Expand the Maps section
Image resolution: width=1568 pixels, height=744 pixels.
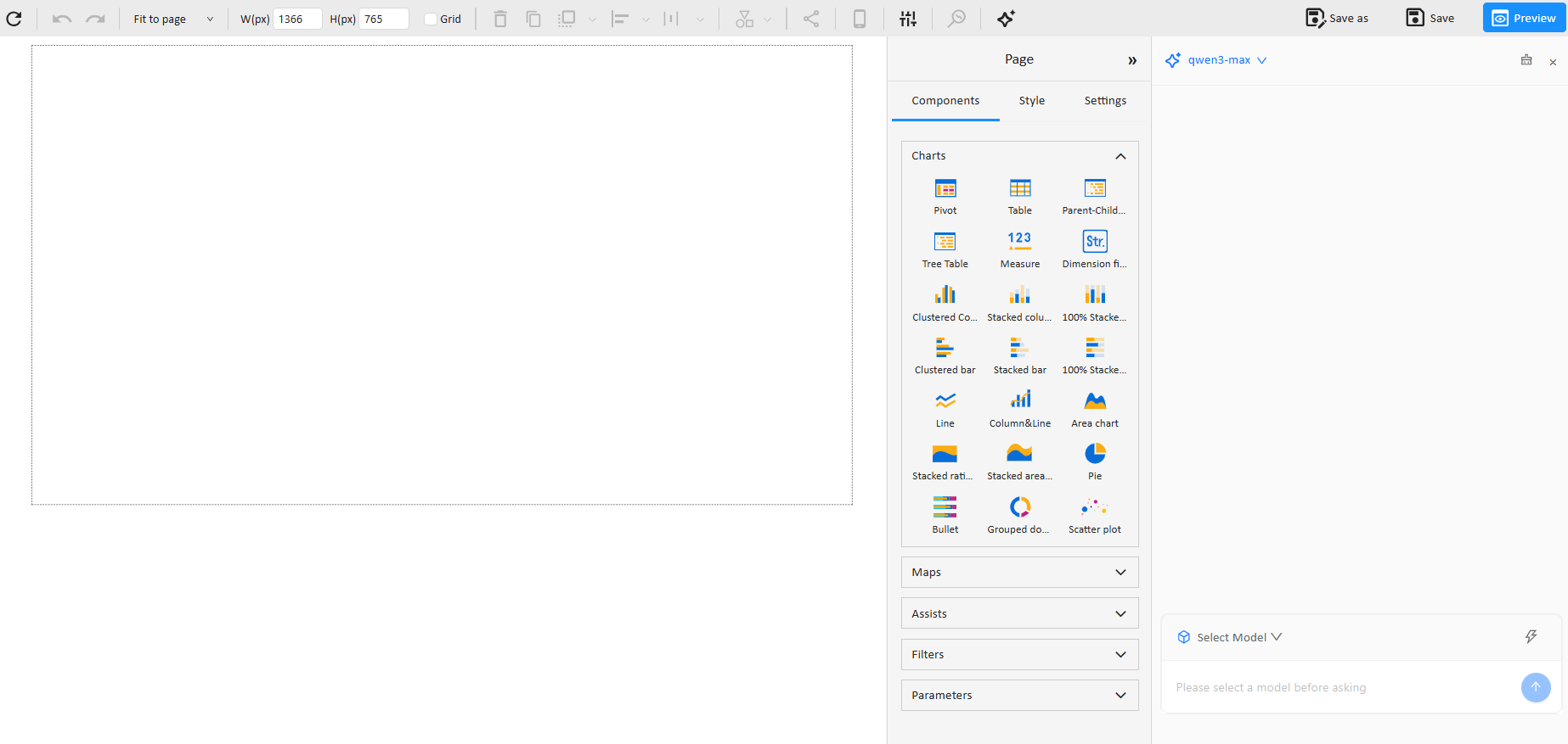tap(1019, 573)
